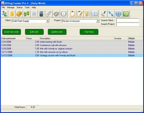Sort by Hours column header
Image resolution: width=144 pixels, height=113 pixels.
[33, 38]
